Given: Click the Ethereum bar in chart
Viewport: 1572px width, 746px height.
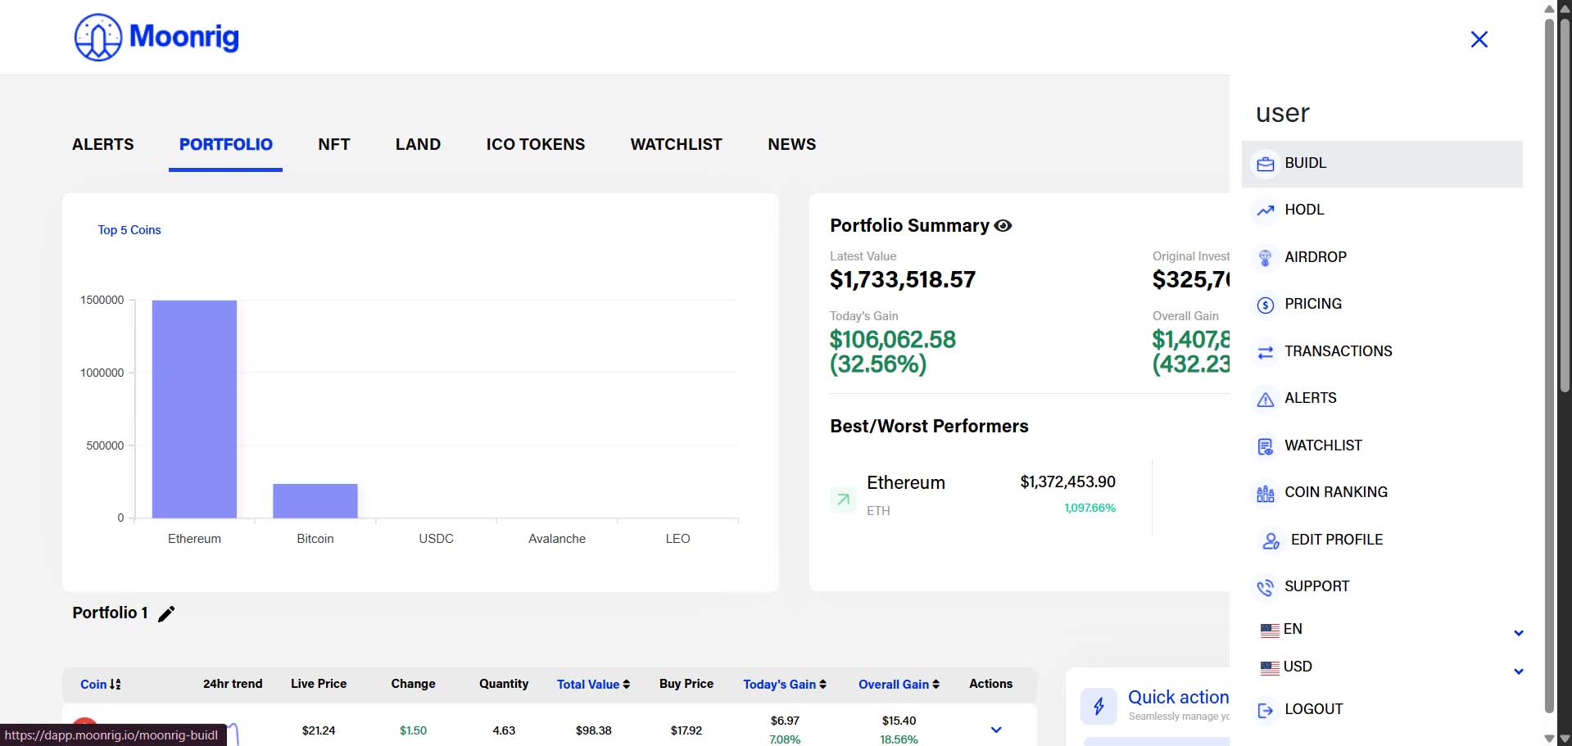Looking at the screenshot, I should click(x=194, y=409).
